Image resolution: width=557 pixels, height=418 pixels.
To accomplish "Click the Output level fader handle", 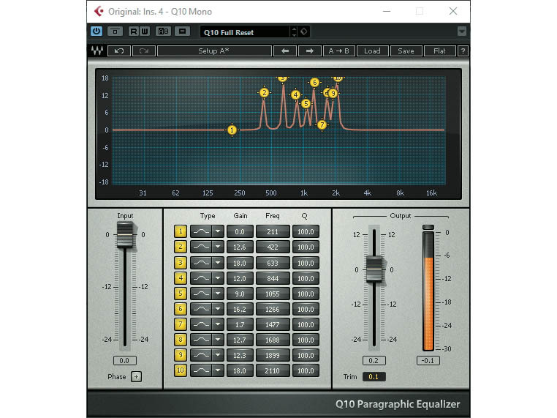I will (x=374, y=269).
